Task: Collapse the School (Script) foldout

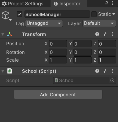Action: click(3, 71)
